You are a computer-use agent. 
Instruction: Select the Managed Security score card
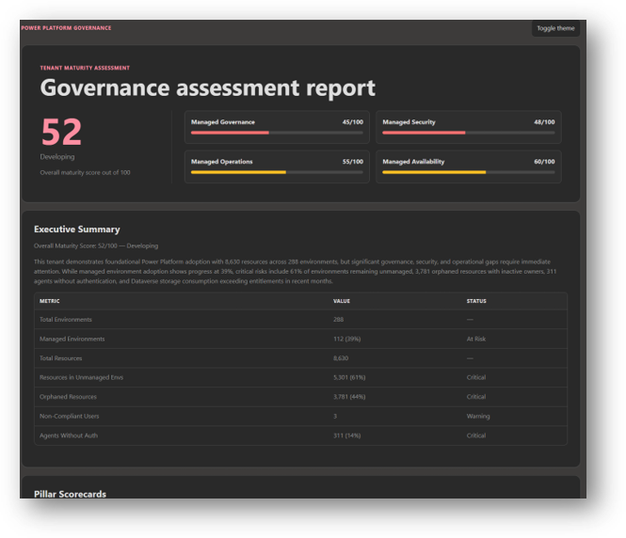468,127
